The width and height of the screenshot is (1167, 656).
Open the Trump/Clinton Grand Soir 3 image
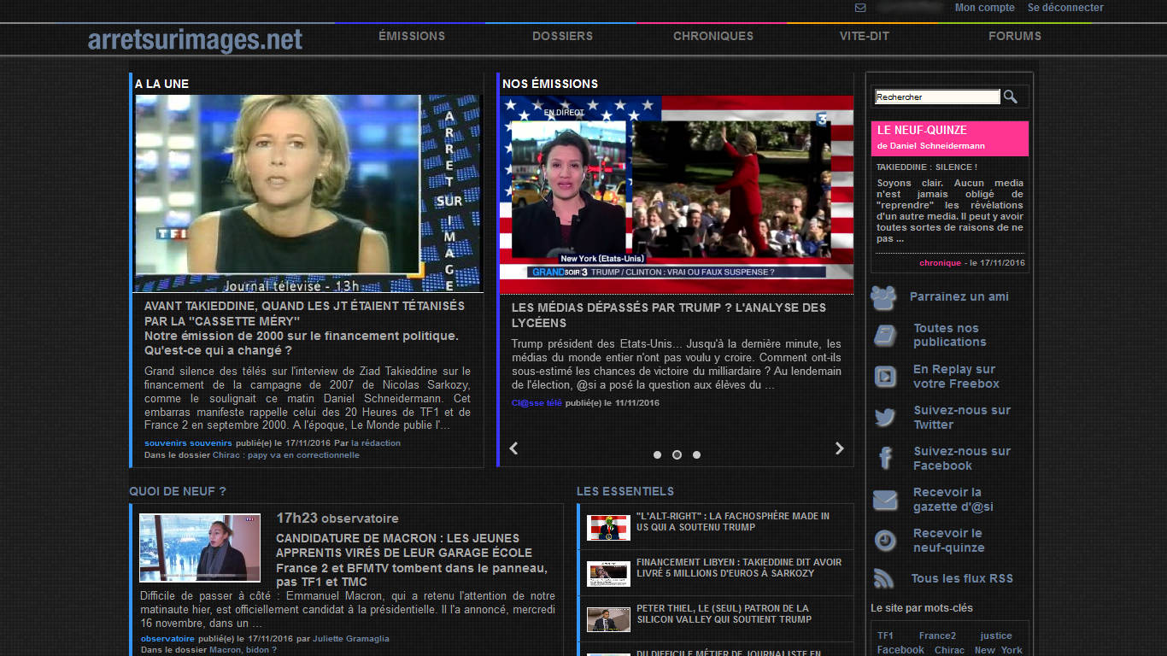[677, 195]
